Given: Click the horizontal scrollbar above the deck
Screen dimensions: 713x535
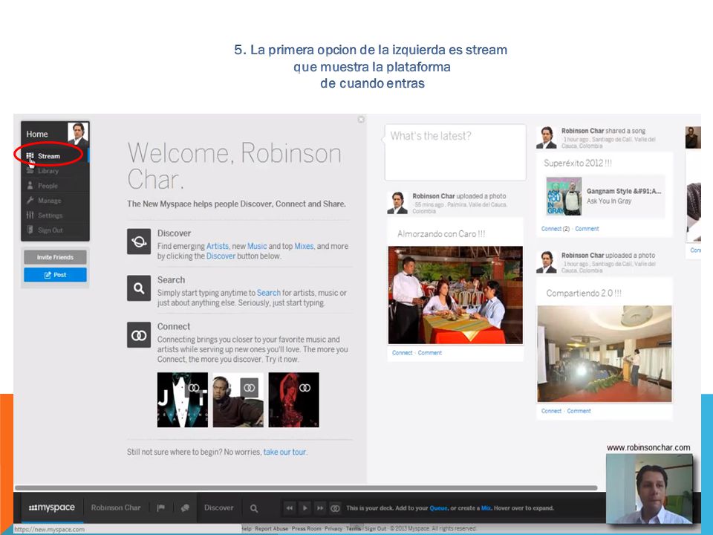Looking at the screenshot, I should click(306, 487).
